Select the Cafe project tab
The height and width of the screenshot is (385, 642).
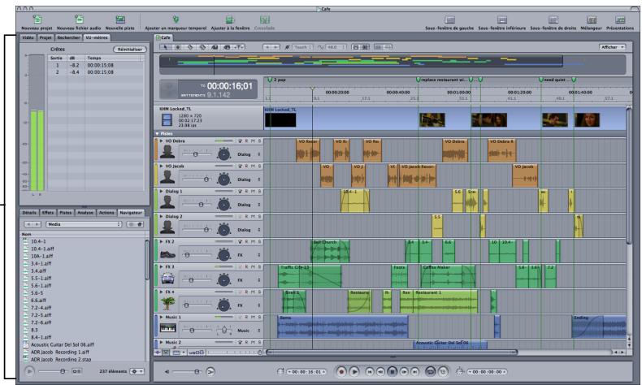click(x=164, y=37)
